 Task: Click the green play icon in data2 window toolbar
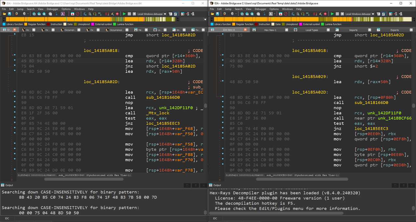332,14
